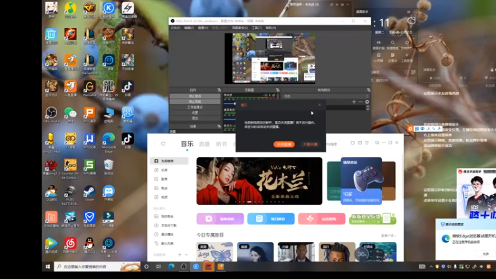Open the 工具(T) menu in OBS
Image resolution: width=496 pixels, height=279 pixels.
pos(257,28)
